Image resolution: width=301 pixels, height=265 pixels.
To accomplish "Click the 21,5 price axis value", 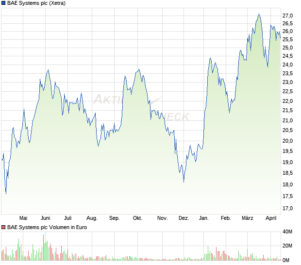I will pos(287,111).
